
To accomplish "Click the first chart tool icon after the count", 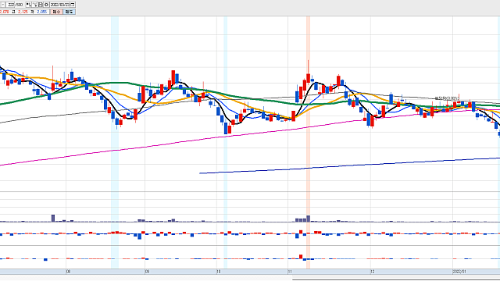I will (x=29, y=5).
